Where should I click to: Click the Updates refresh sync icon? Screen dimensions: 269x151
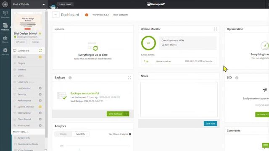coord(95,48)
